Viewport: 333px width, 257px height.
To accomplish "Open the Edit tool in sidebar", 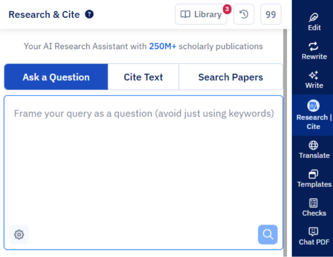I will (314, 22).
